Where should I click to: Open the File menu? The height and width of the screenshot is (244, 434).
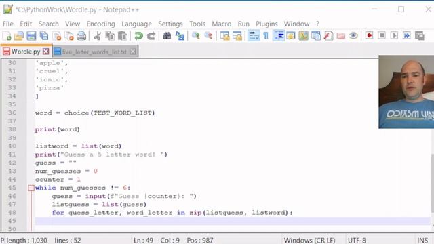(x=8, y=24)
